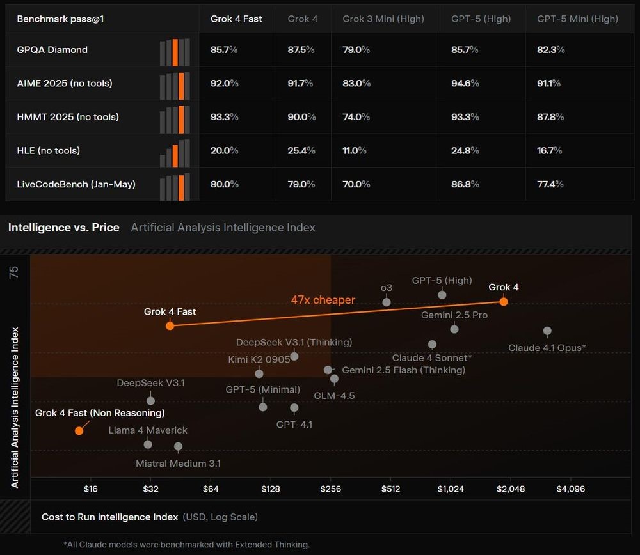The height and width of the screenshot is (555, 640).
Task: Click the DeepSeek V3.1 (Thinking) data point
Action: click(x=294, y=356)
